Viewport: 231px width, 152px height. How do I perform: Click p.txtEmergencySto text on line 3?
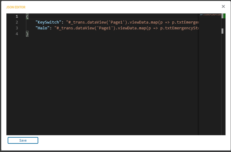(x=180, y=28)
